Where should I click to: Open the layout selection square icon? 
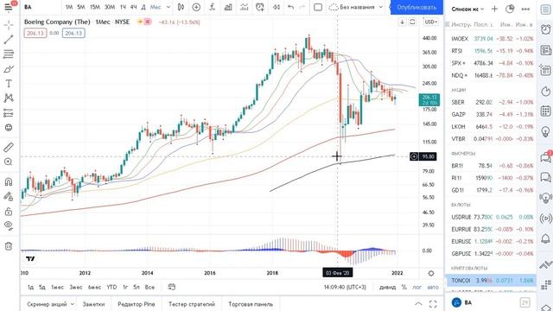pyautogui.click(x=318, y=7)
